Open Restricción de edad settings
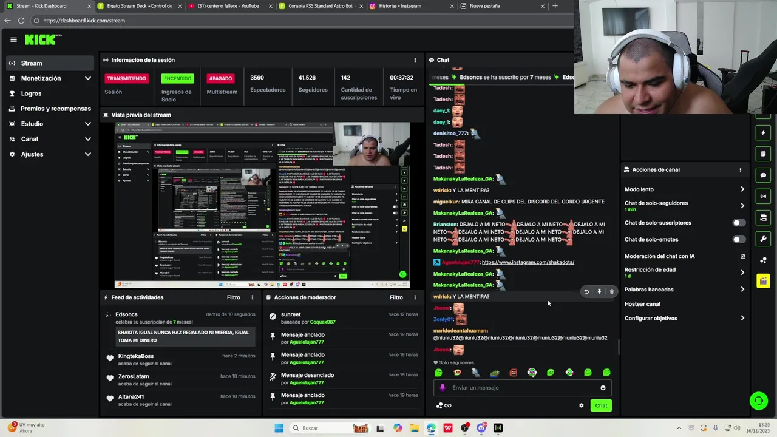 click(x=684, y=273)
